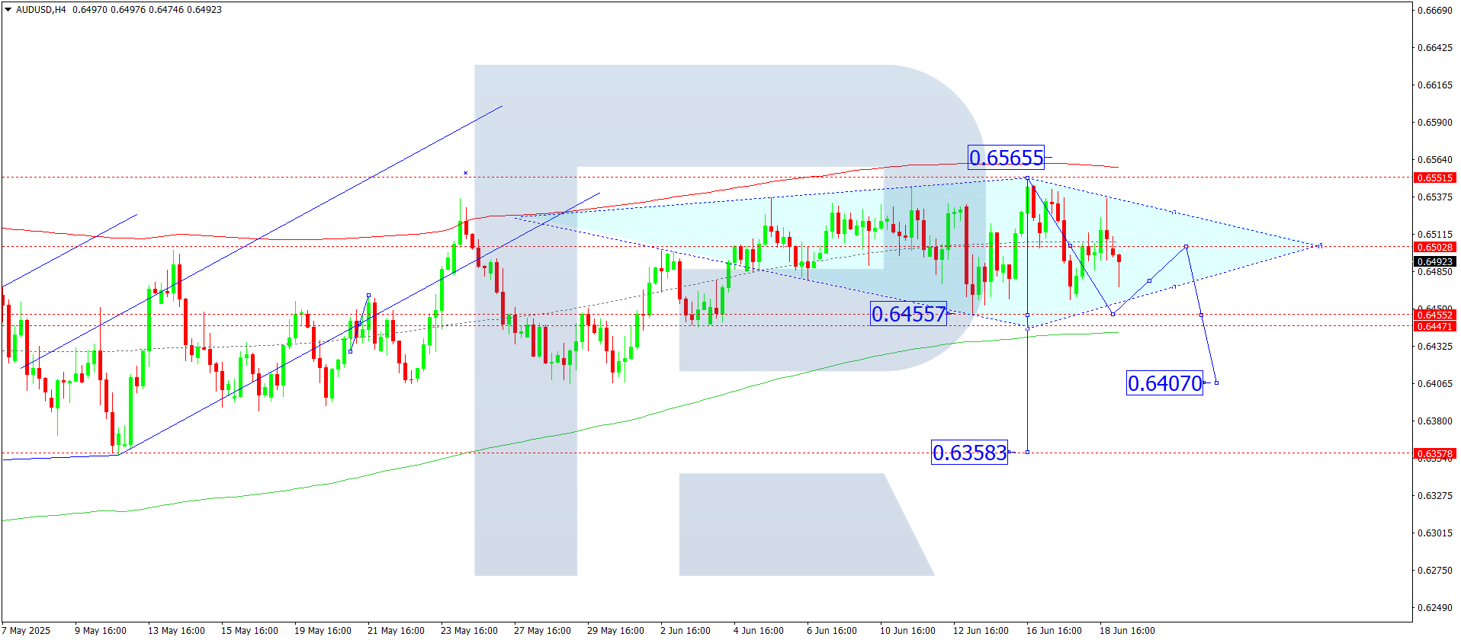
Task: Click the red 0.64552 price tag
Action: 1435,315
